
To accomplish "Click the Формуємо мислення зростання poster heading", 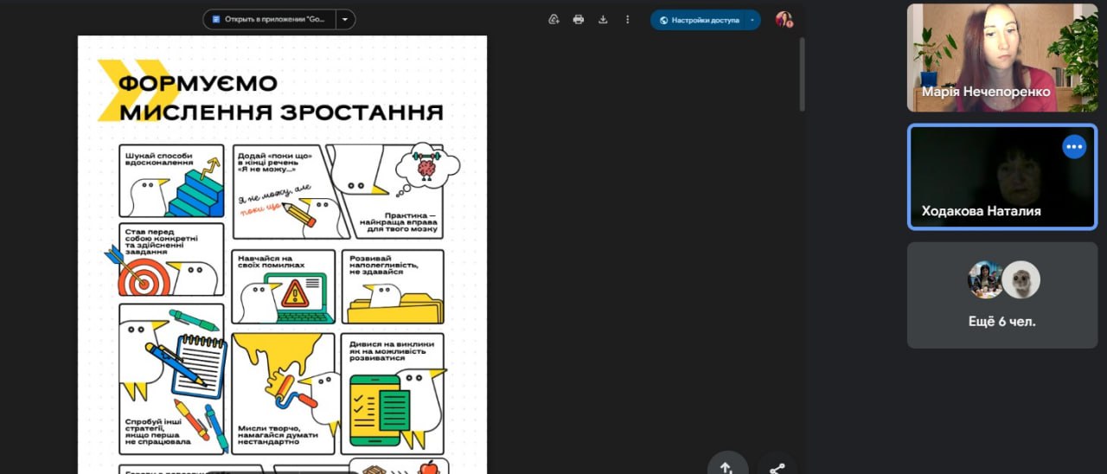I will click(x=279, y=98).
